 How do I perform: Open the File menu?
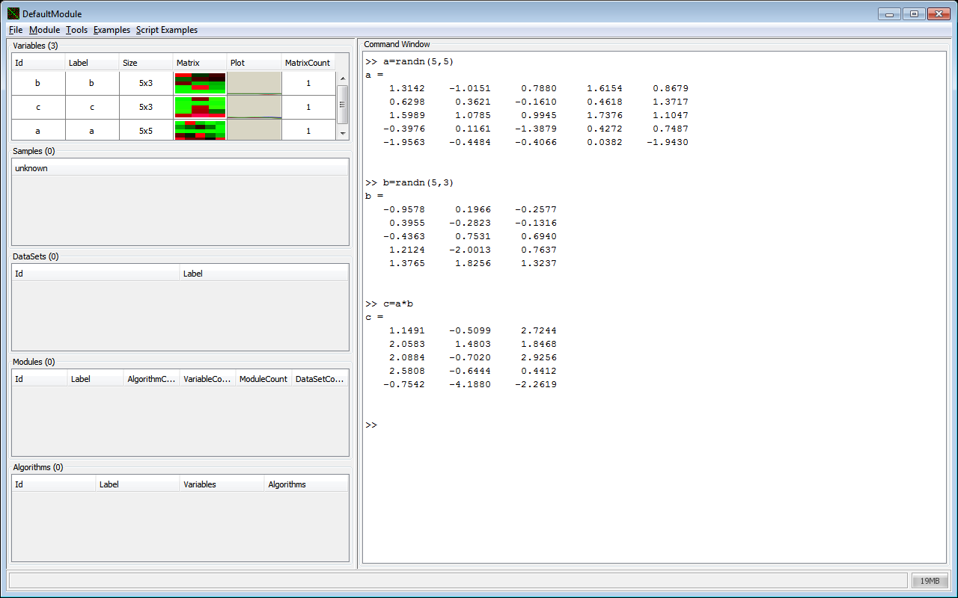(15, 30)
